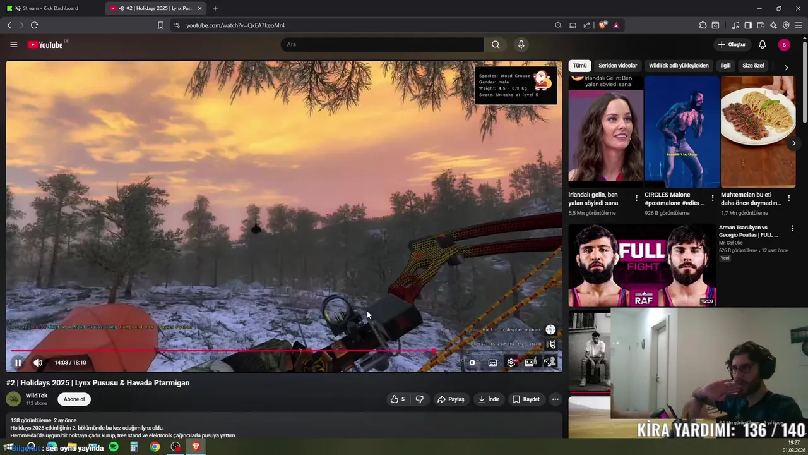
Task: Click the search magnifier button
Action: point(496,44)
